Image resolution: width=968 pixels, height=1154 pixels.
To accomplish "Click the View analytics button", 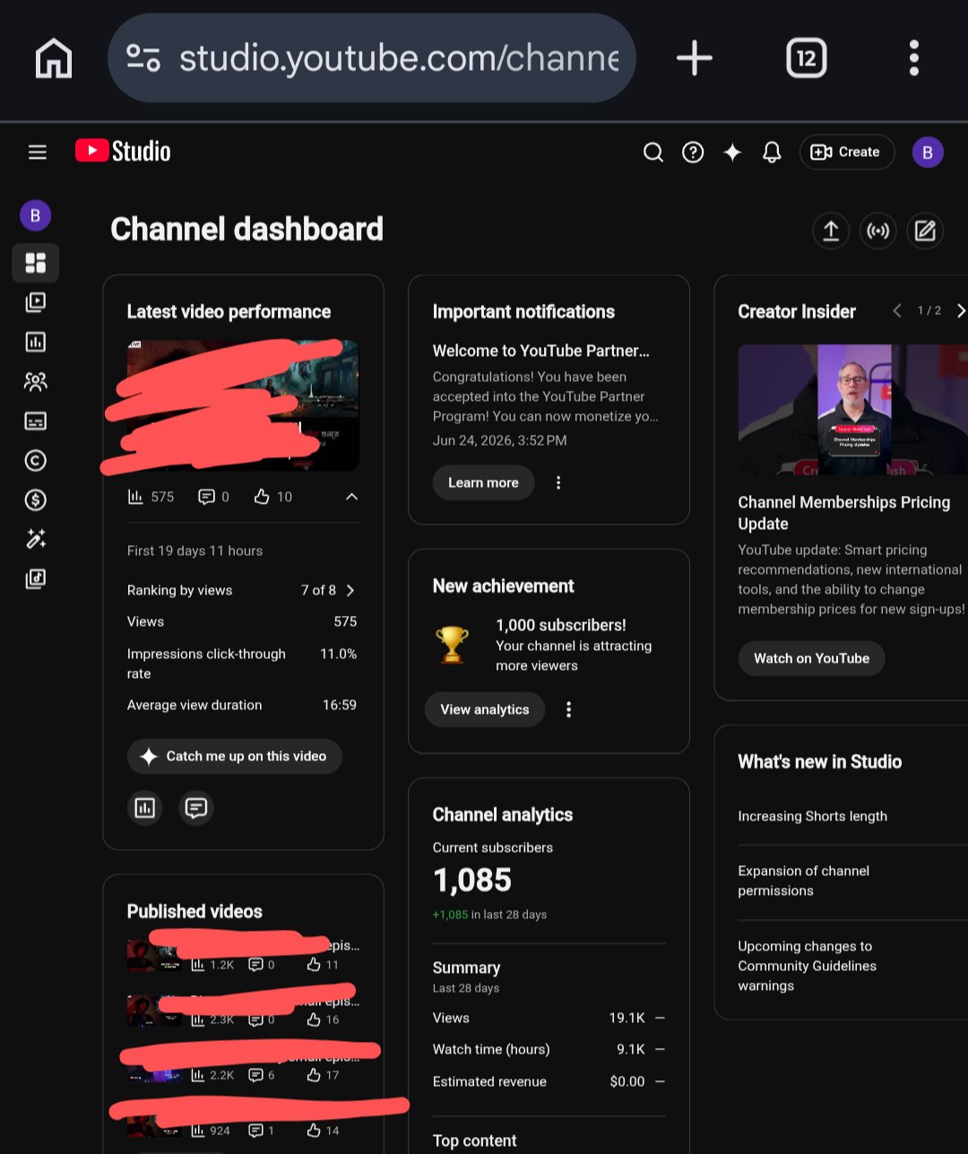I will coord(485,709).
